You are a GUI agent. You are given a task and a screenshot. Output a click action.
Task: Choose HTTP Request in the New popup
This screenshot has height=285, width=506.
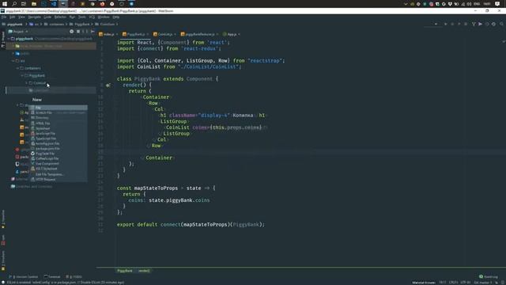pos(58,180)
